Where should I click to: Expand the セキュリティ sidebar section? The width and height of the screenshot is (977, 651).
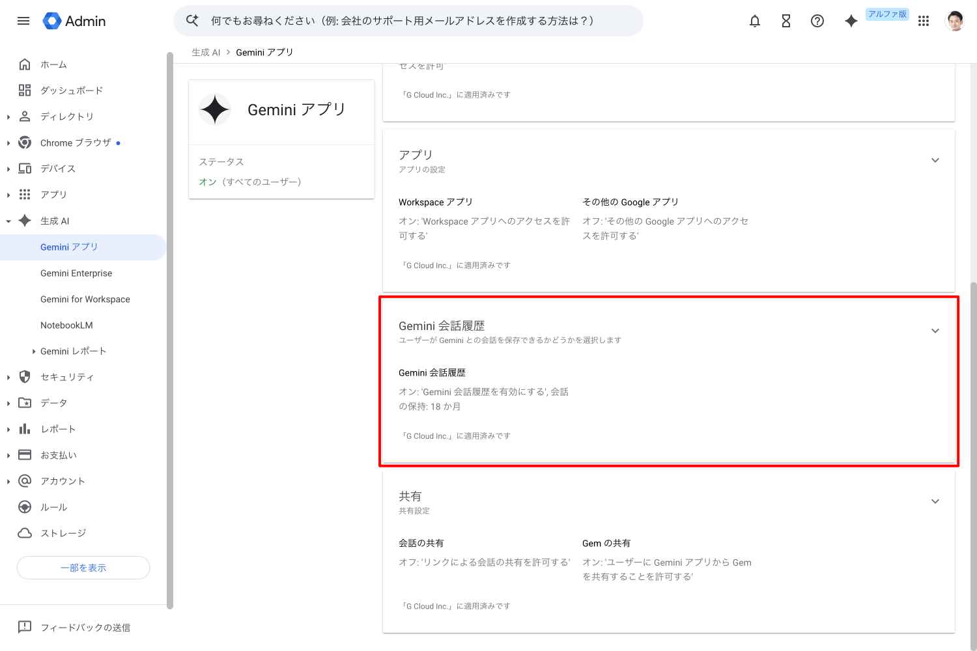pos(8,378)
